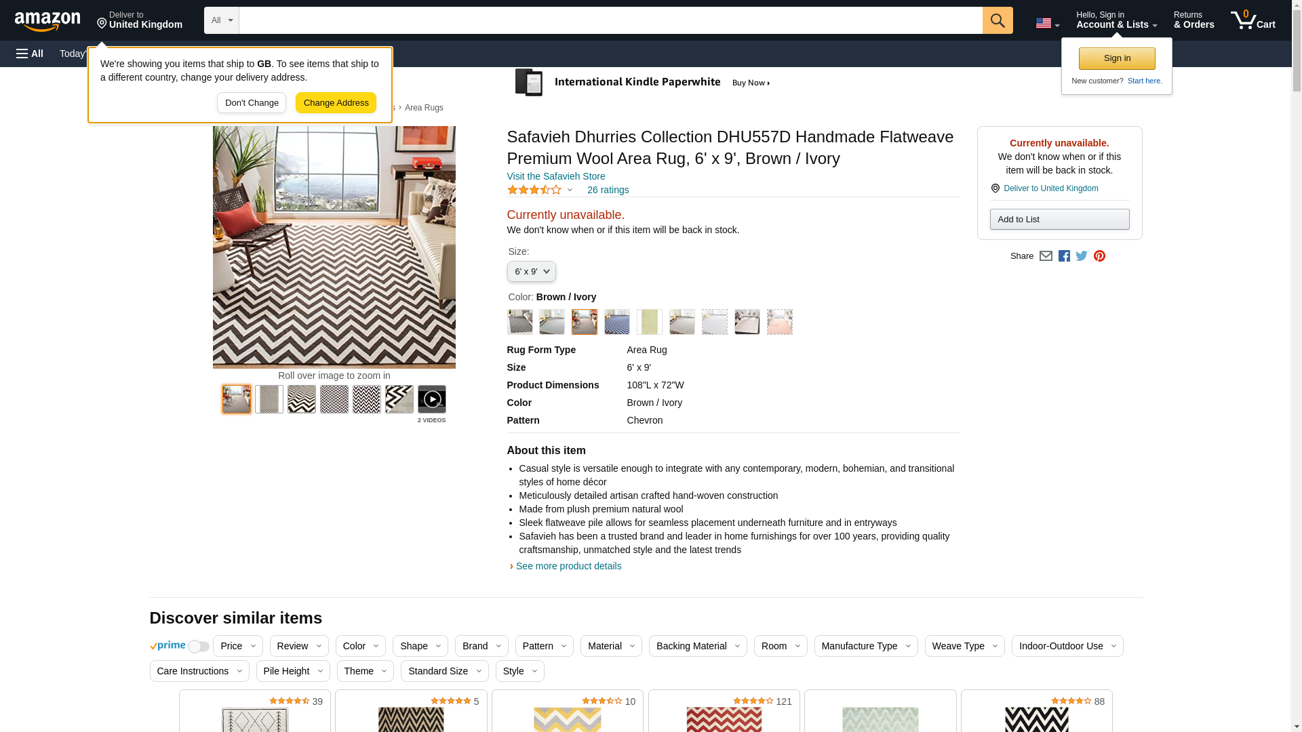This screenshot has height=732, width=1302.
Task: Expand the All search category dropdown
Action: coord(221,20)
